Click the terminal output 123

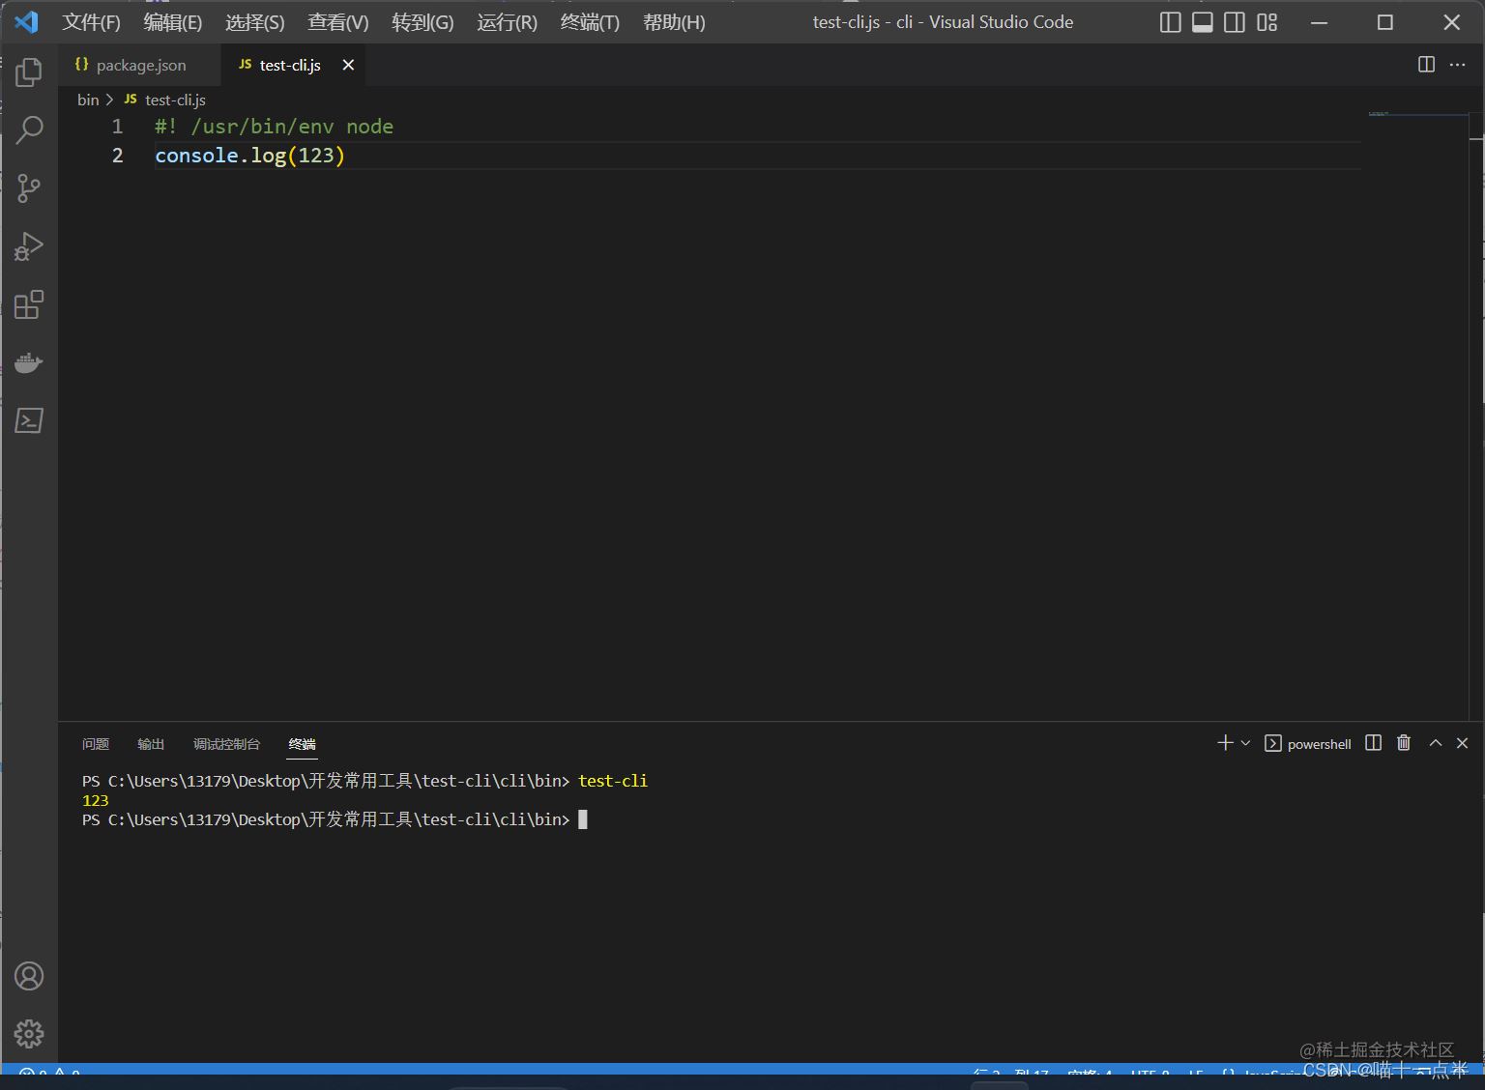pyautogui.click(x=96, y=800)
